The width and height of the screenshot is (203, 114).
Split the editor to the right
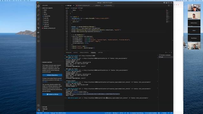tap(169, 5)
